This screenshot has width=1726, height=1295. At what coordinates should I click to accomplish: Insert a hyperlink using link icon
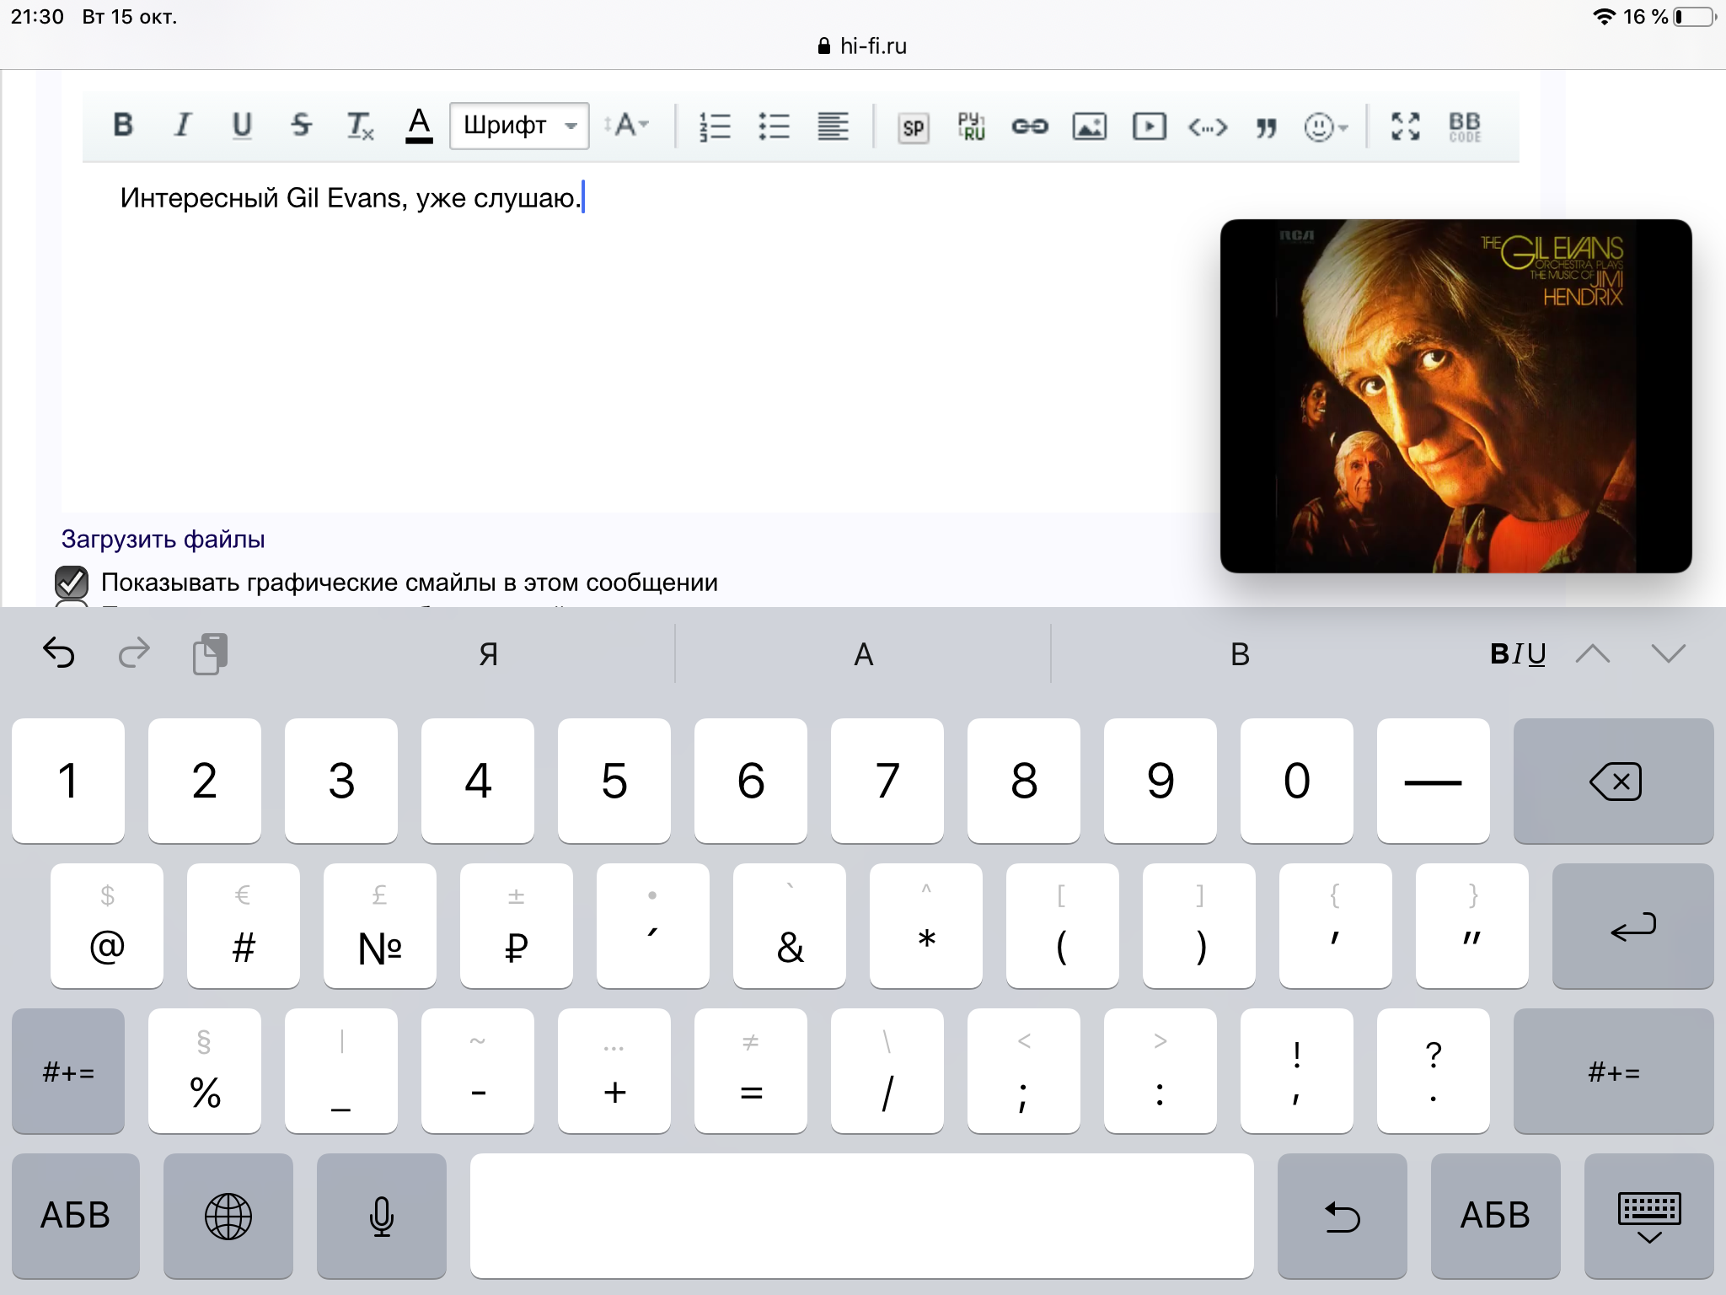[1029, 126]
